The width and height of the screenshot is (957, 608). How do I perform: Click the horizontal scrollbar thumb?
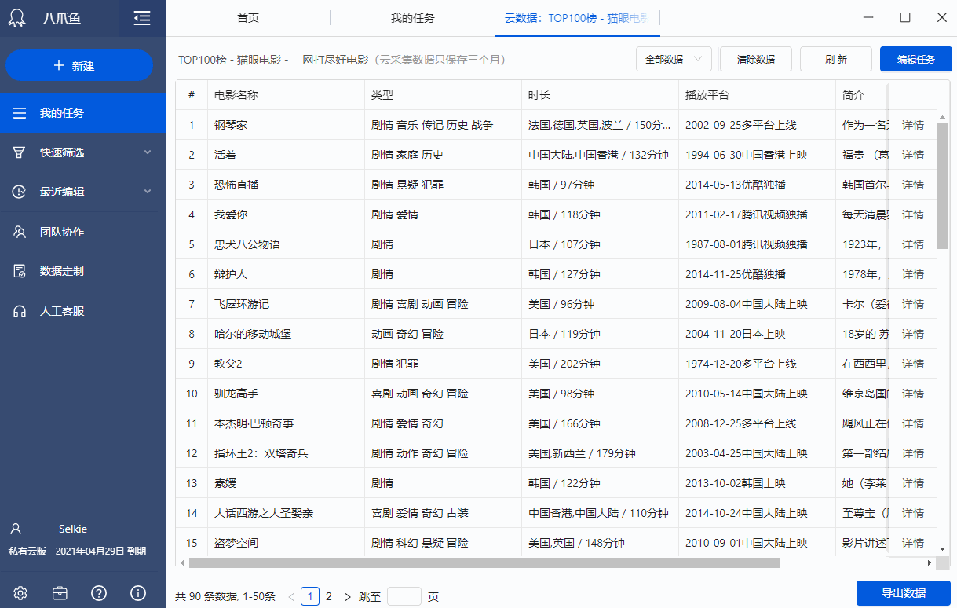click(484, 562)
